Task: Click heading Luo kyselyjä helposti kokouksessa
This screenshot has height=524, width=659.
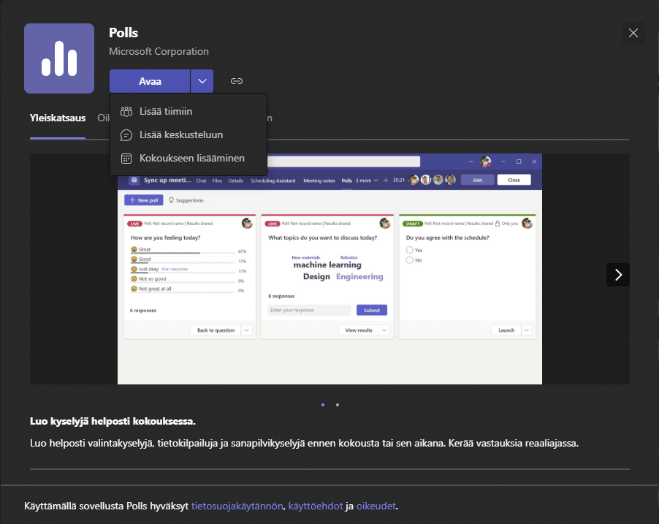Action: click(x=113, y=422)
